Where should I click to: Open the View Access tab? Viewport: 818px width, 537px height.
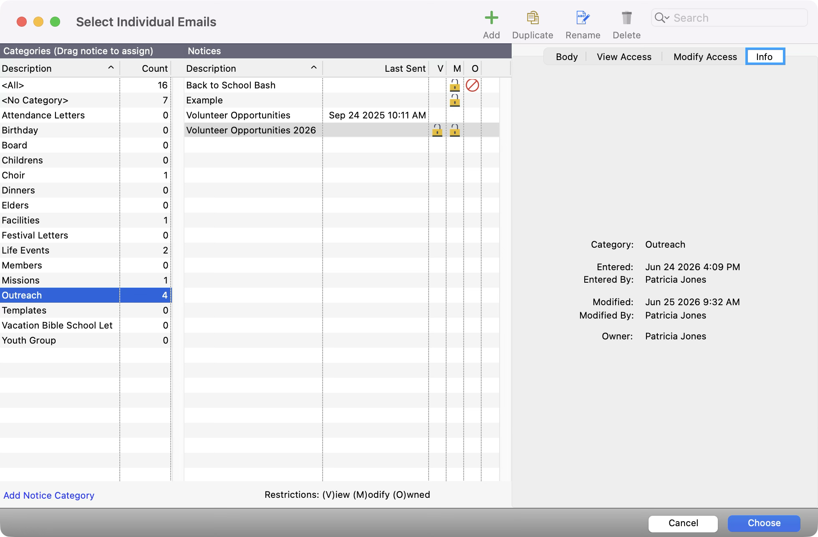click(x=624, y=57)
